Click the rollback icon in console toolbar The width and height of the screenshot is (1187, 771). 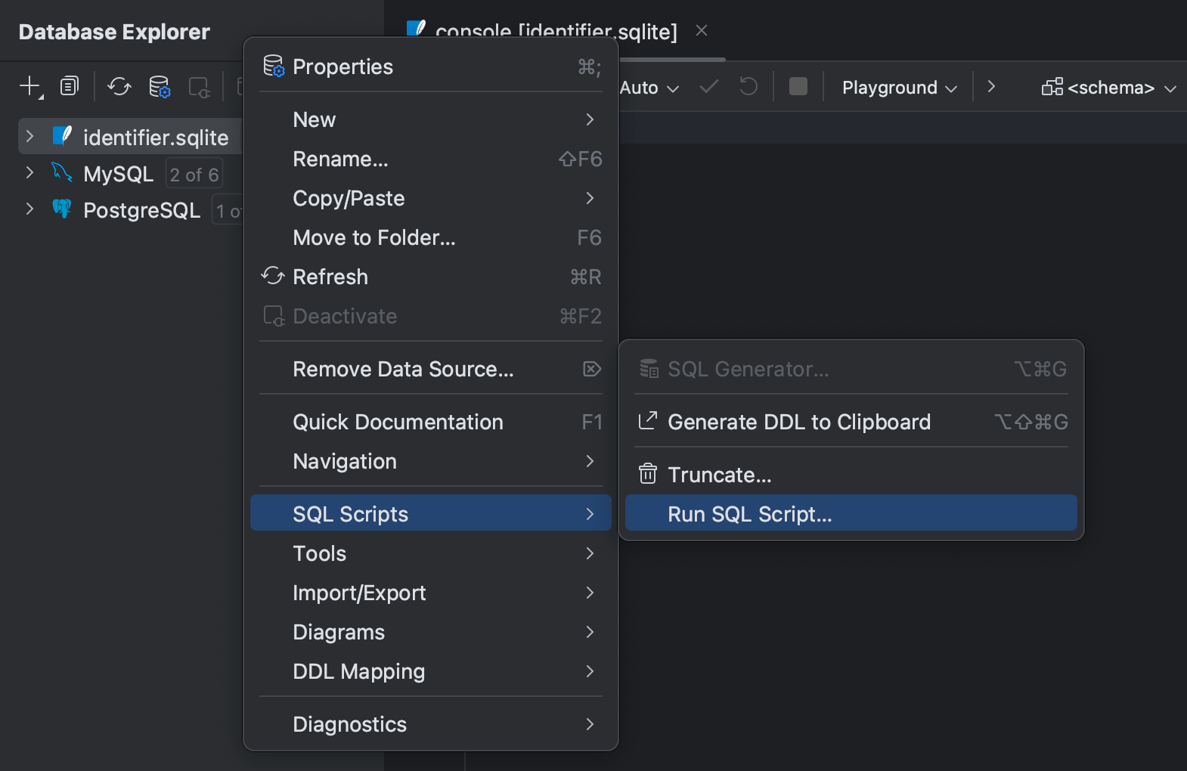click(x=748, y=87)
